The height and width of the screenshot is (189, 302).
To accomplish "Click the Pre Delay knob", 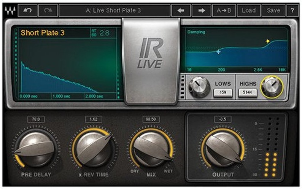I will (x=36, y=149).
